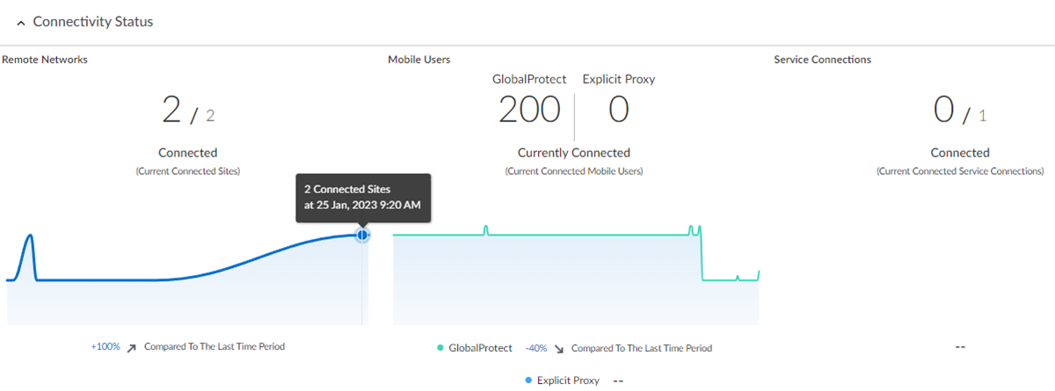Select the highlighted data point on the Remote Networks chart

[361, 235]
